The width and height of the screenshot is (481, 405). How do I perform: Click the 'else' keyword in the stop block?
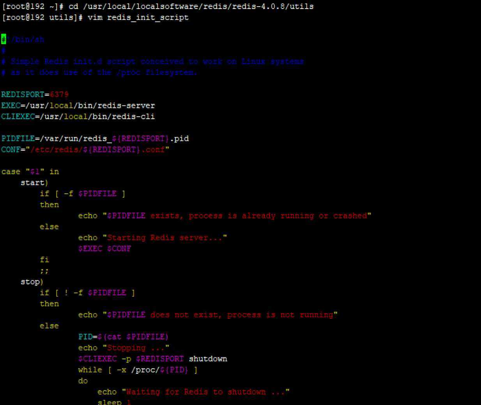point(49,326)
